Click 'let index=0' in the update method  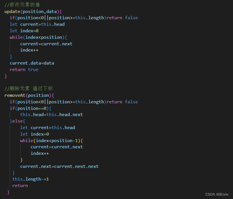tap(24, 31)
